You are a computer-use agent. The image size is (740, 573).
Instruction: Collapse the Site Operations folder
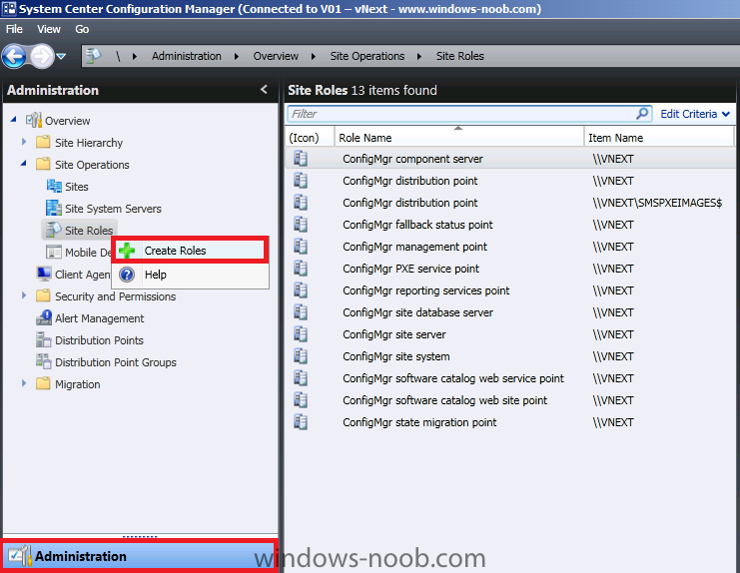click(24, 164)
